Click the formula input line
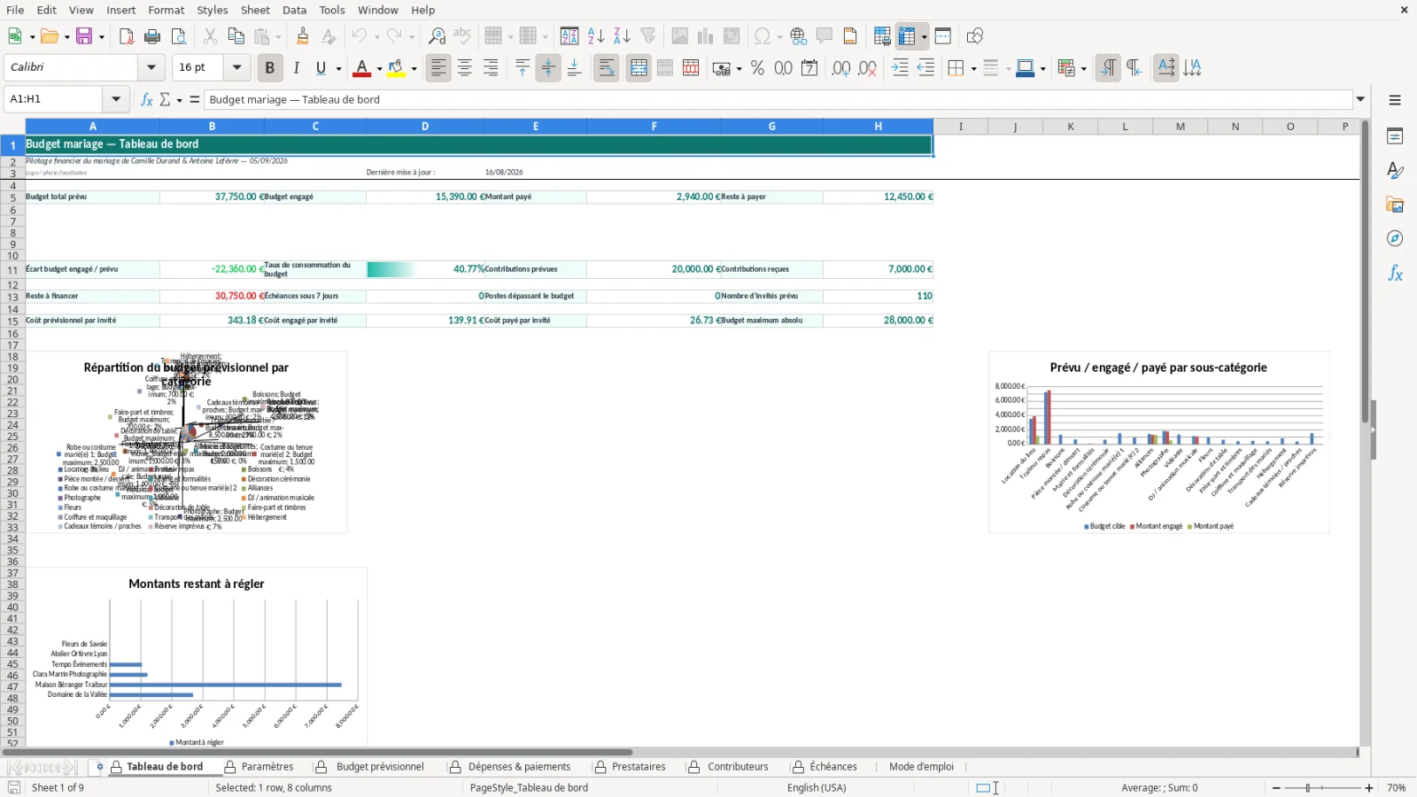The image size is (1417, 797). pos(778,99)
